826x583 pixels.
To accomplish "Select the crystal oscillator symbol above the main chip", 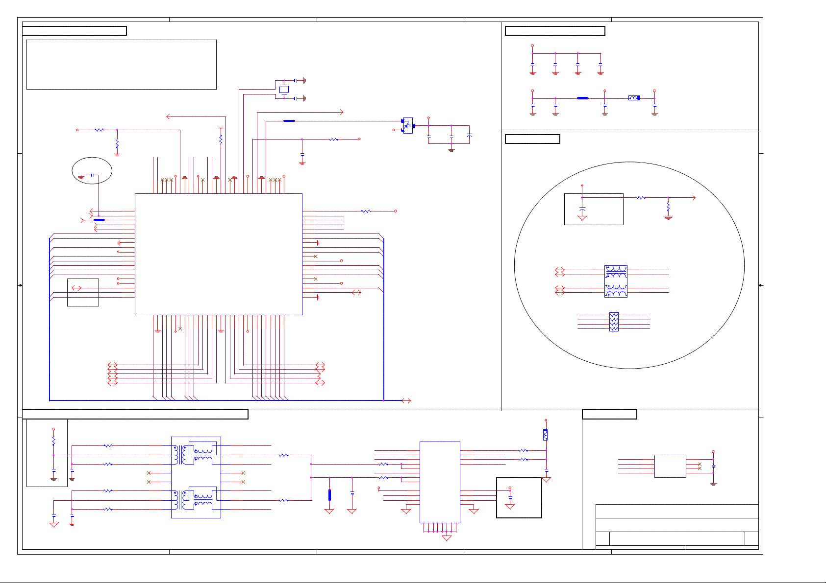I will [x=284, y=90].
